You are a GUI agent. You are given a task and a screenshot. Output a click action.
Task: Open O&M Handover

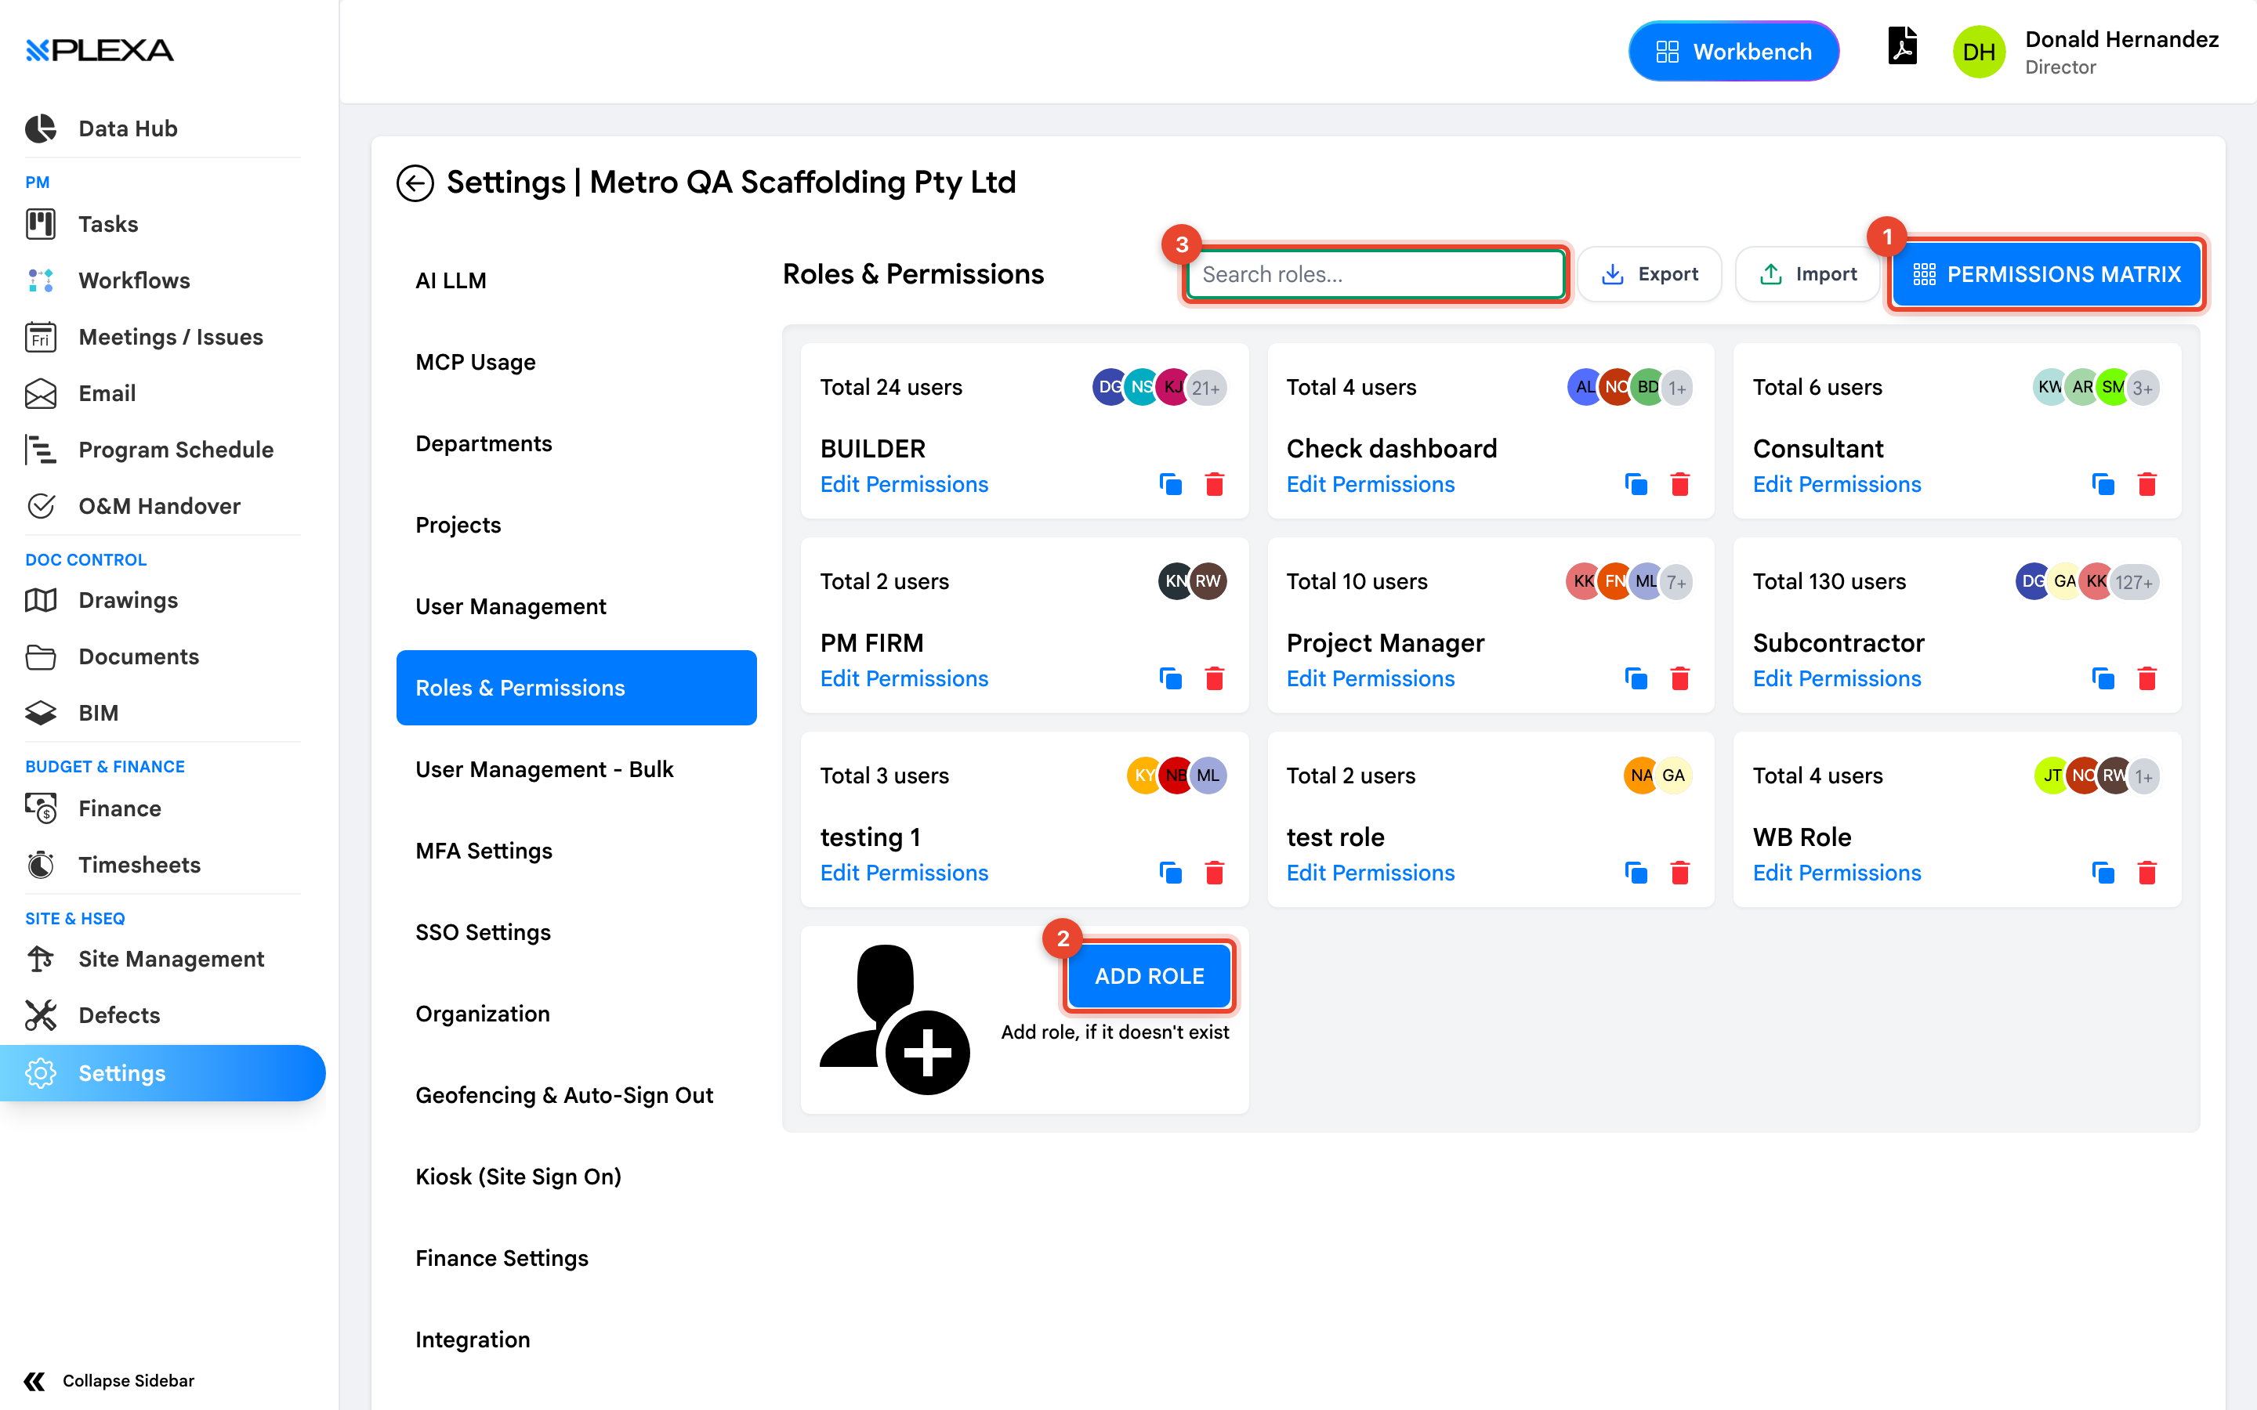pos(158,506)
